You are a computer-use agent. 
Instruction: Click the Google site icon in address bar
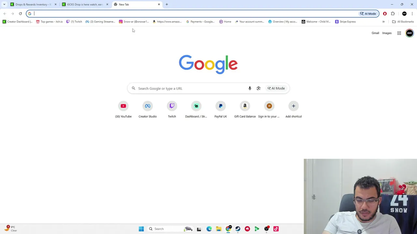coord(30,14)
